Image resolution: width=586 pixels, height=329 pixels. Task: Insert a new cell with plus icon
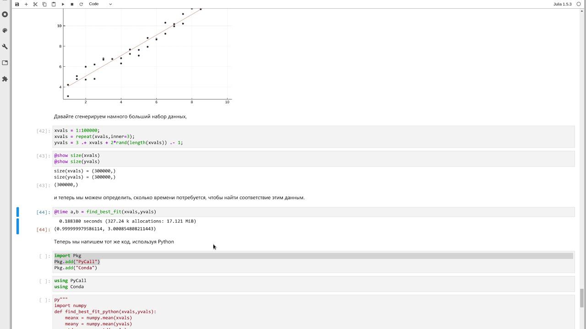click(26, 4)
